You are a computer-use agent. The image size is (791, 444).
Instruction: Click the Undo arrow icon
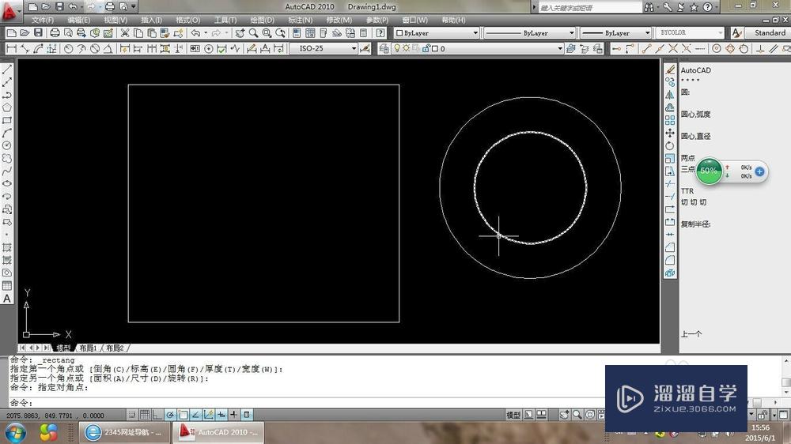195,33
